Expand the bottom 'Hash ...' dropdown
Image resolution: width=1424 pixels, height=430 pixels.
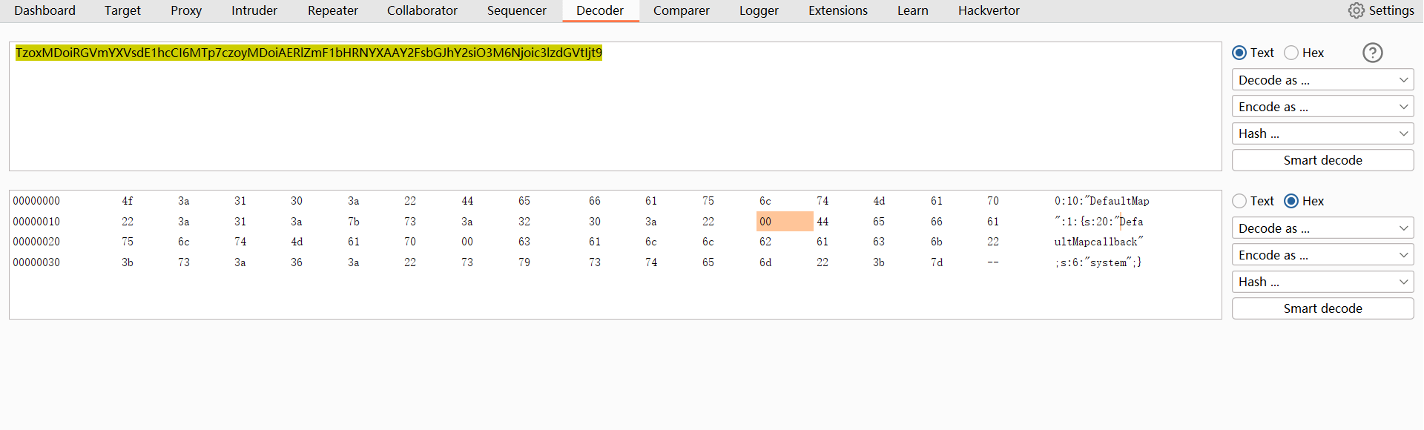(1322, 282)
